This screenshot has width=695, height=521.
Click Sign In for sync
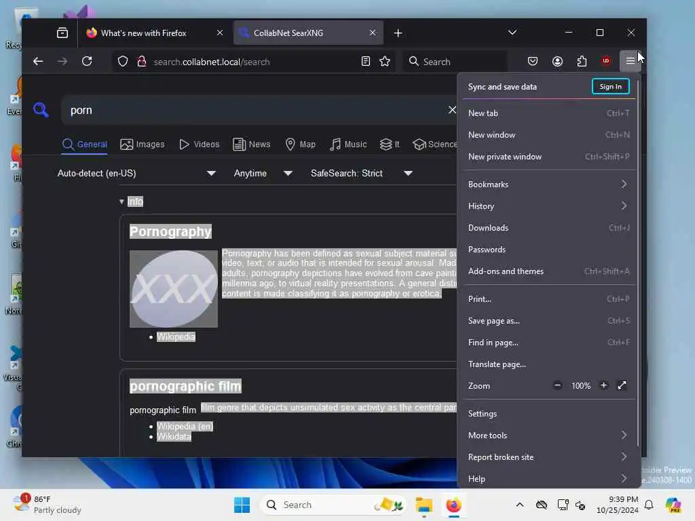(x=610, y=86)
